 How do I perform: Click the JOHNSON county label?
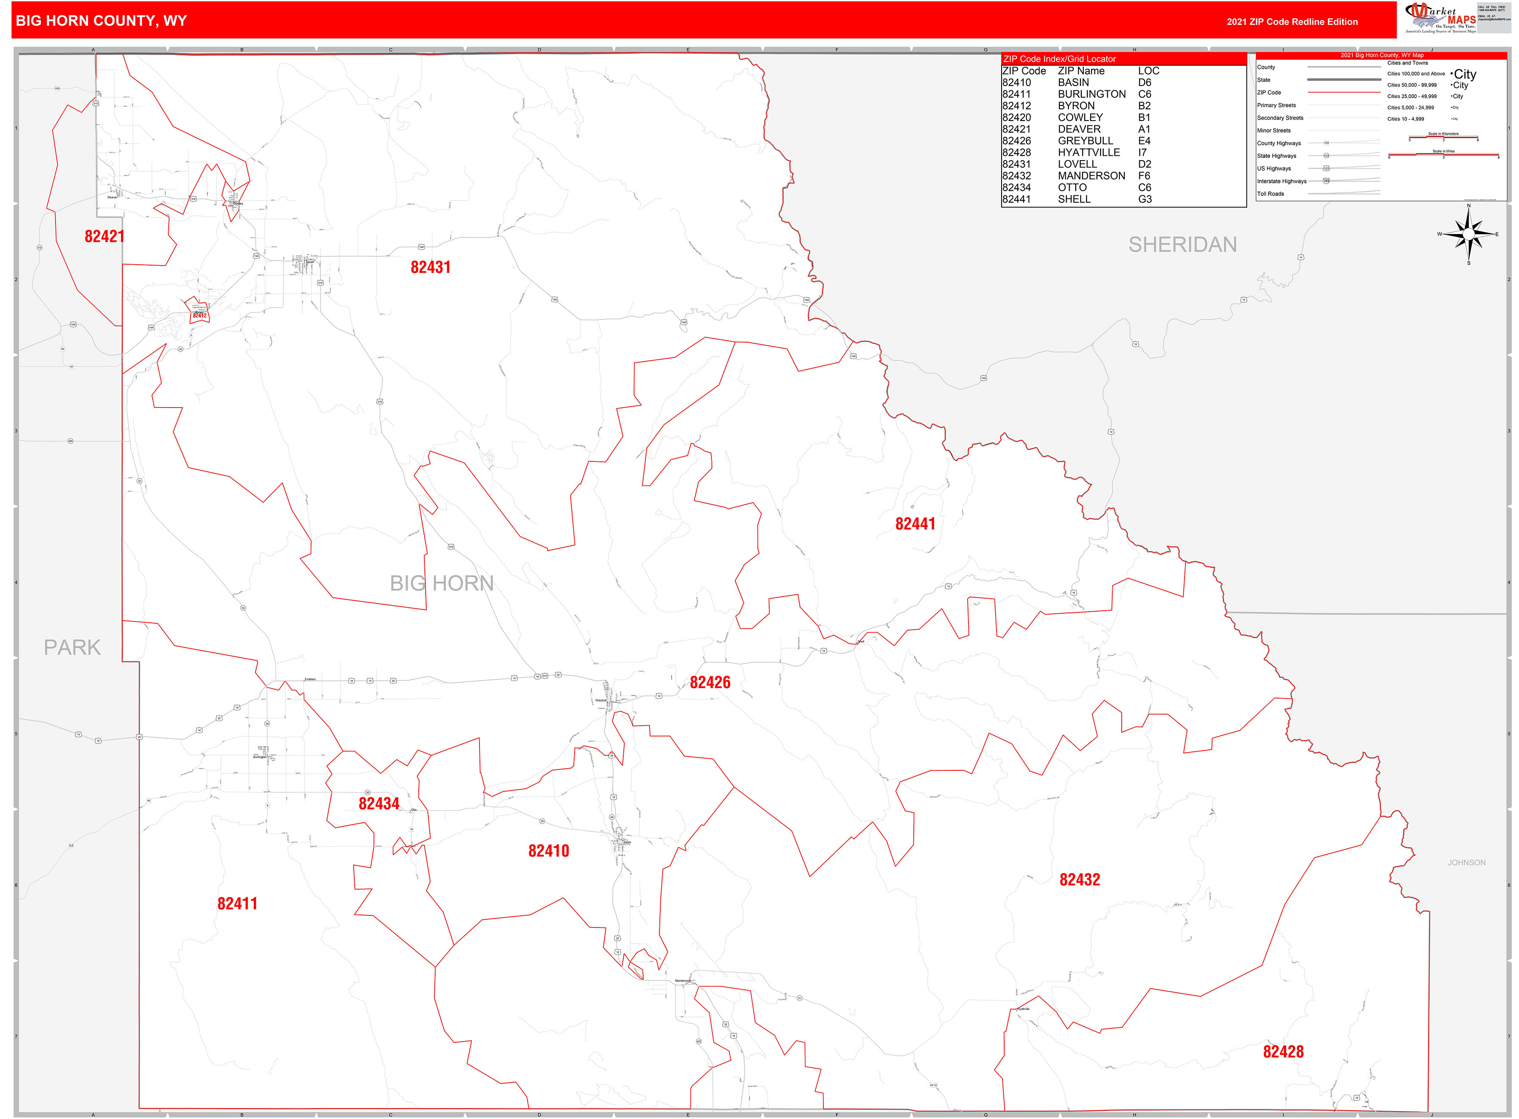tap(1466, 862)
